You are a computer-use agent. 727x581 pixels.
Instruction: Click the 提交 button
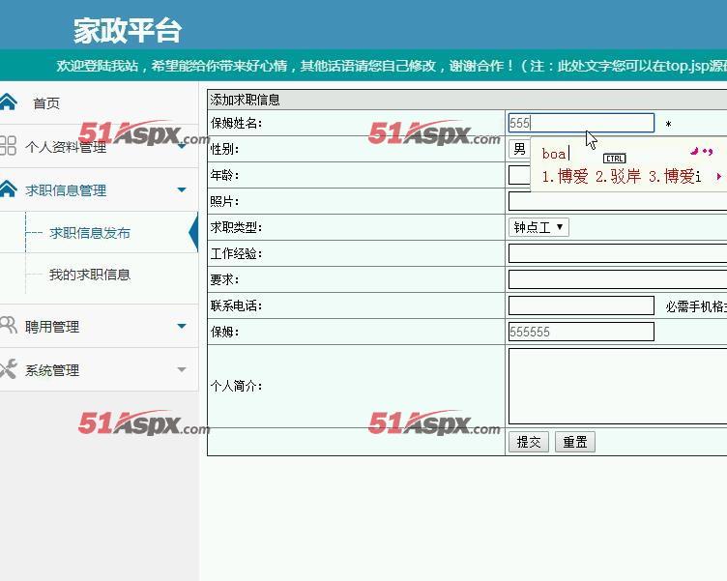(x=529, y=442)
